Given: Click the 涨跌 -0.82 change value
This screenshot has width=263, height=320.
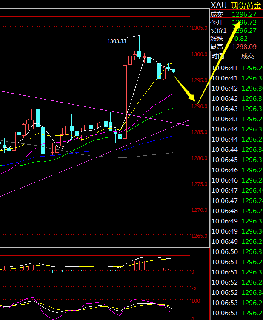Looking at the screenshot, I should point(240,39).
